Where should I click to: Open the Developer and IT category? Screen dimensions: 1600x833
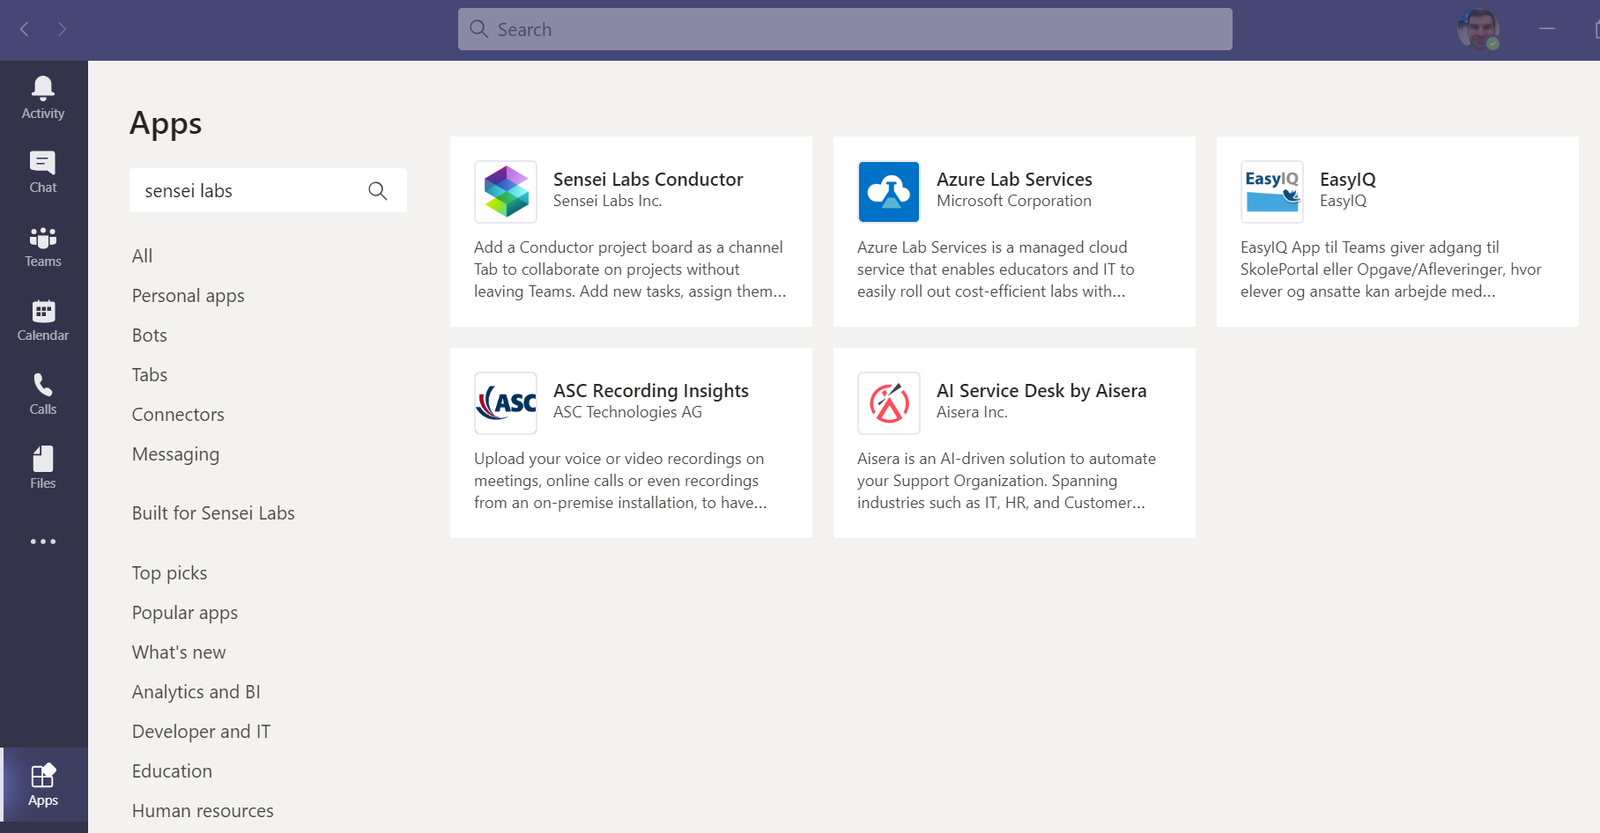pyautogui.click(x=201, y=732)
